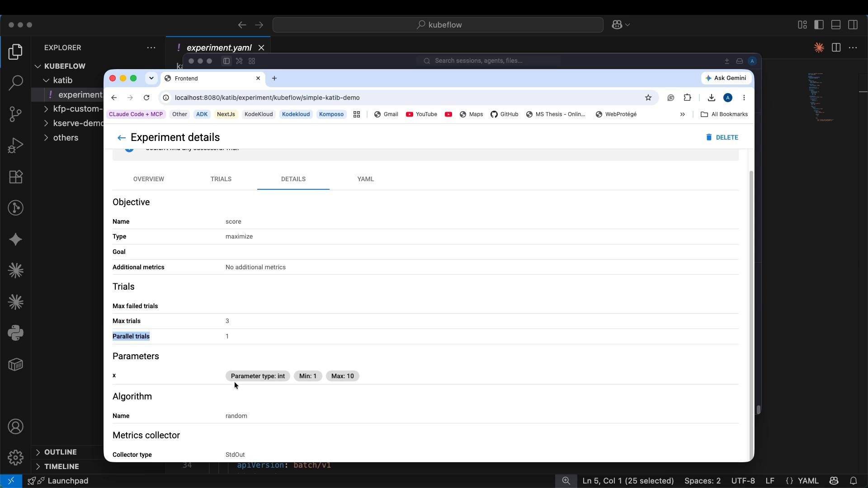Switch to the OVERVIEW tab

point(149,179)
